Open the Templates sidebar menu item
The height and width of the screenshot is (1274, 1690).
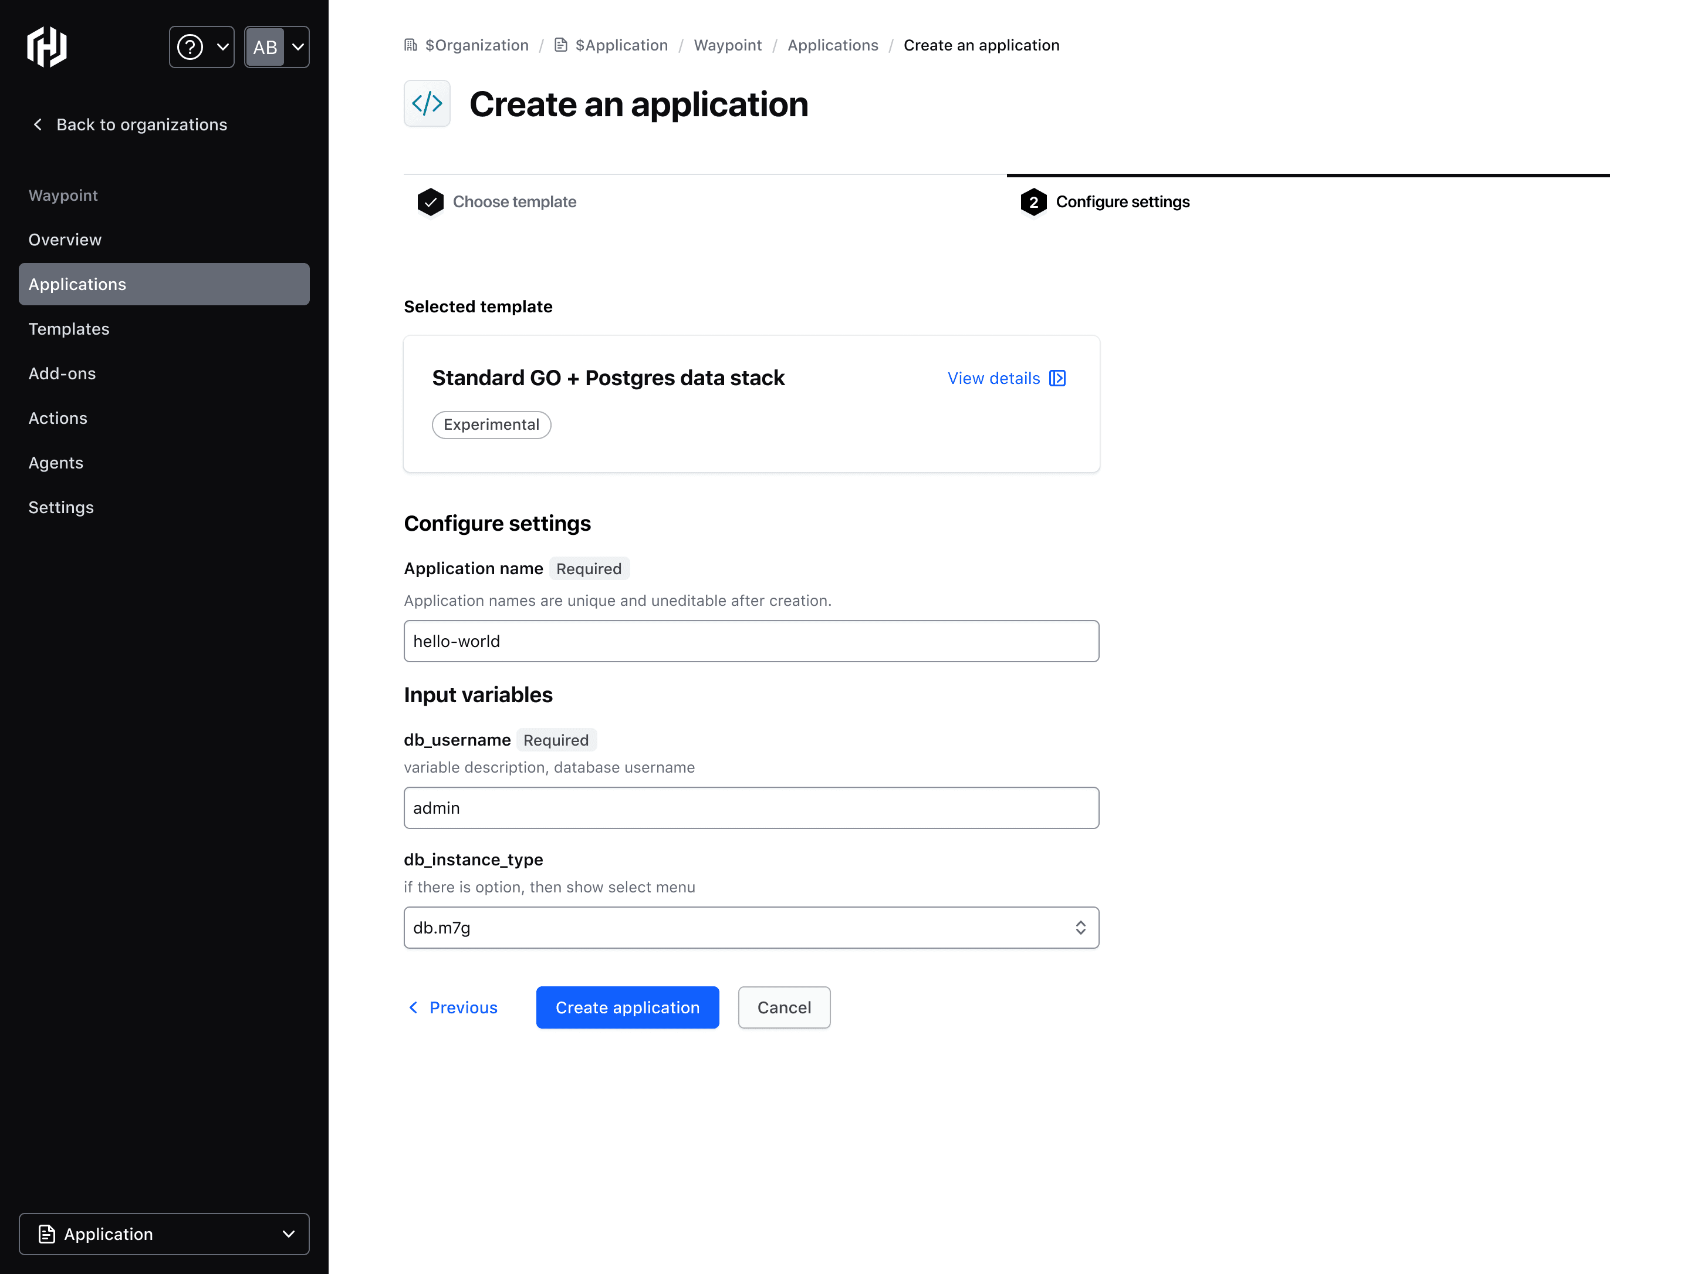[69, 329]
